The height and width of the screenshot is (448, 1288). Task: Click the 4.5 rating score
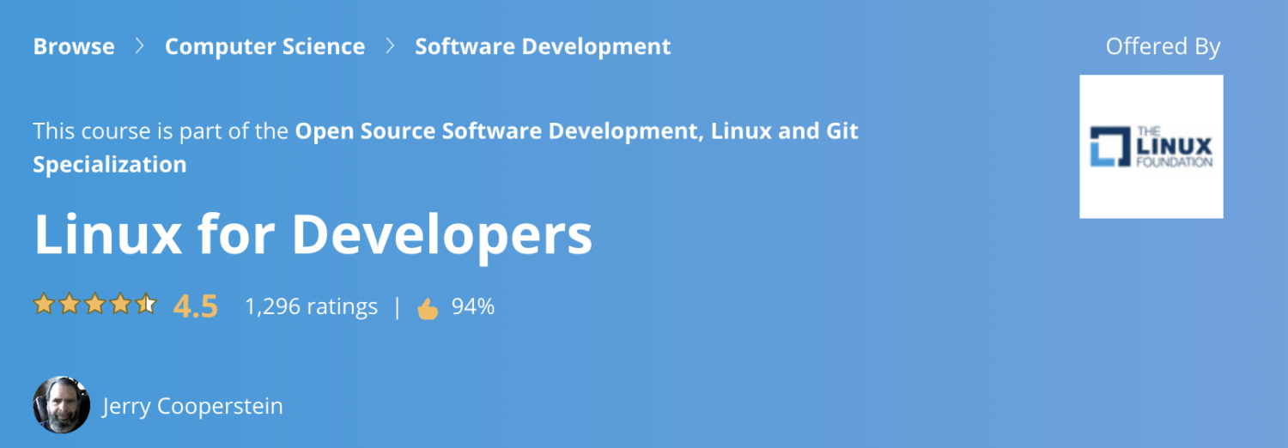click(x=196, y=306)
